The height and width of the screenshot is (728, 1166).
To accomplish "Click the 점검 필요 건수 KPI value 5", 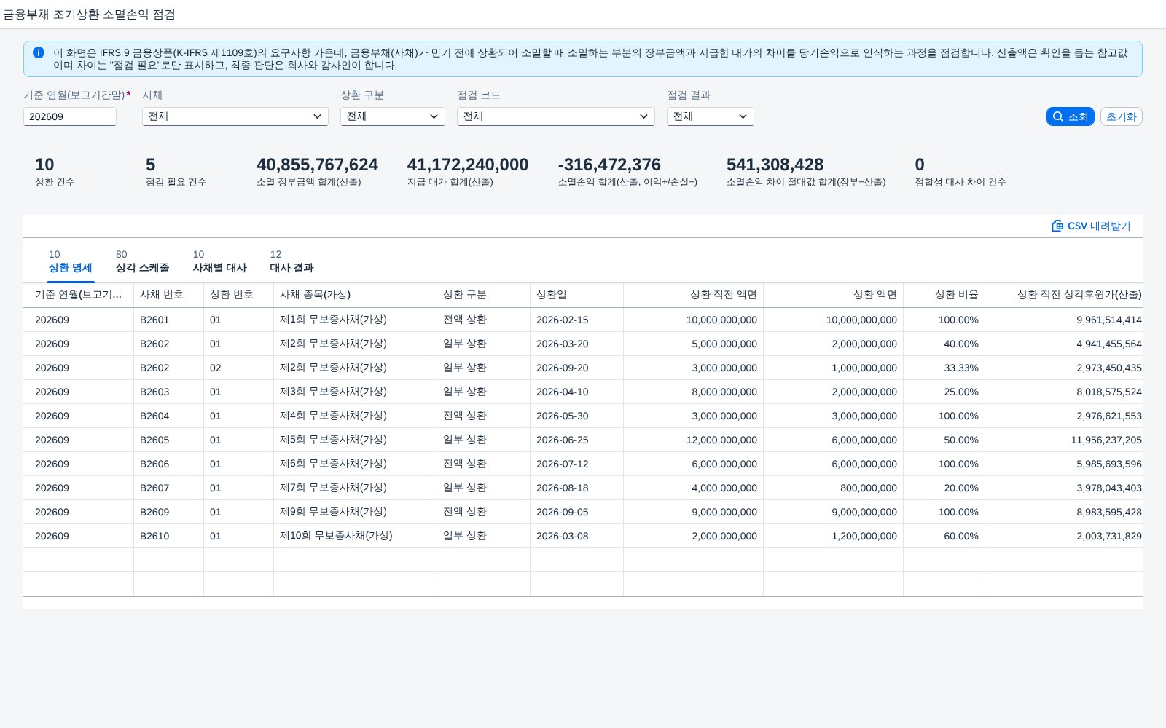I will (x=150, y=165).
